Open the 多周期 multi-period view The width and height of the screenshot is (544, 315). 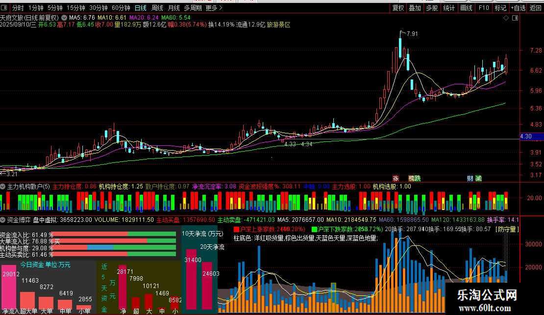coord(193,8)
